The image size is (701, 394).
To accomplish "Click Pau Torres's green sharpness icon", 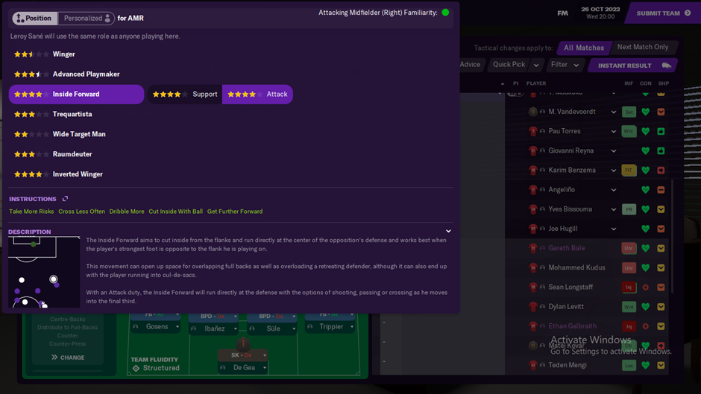I will [661, 131].
